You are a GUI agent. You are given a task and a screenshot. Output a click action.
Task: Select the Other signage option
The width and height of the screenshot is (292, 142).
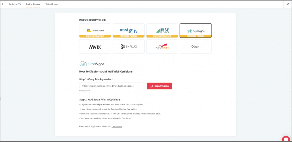[196, 47]
